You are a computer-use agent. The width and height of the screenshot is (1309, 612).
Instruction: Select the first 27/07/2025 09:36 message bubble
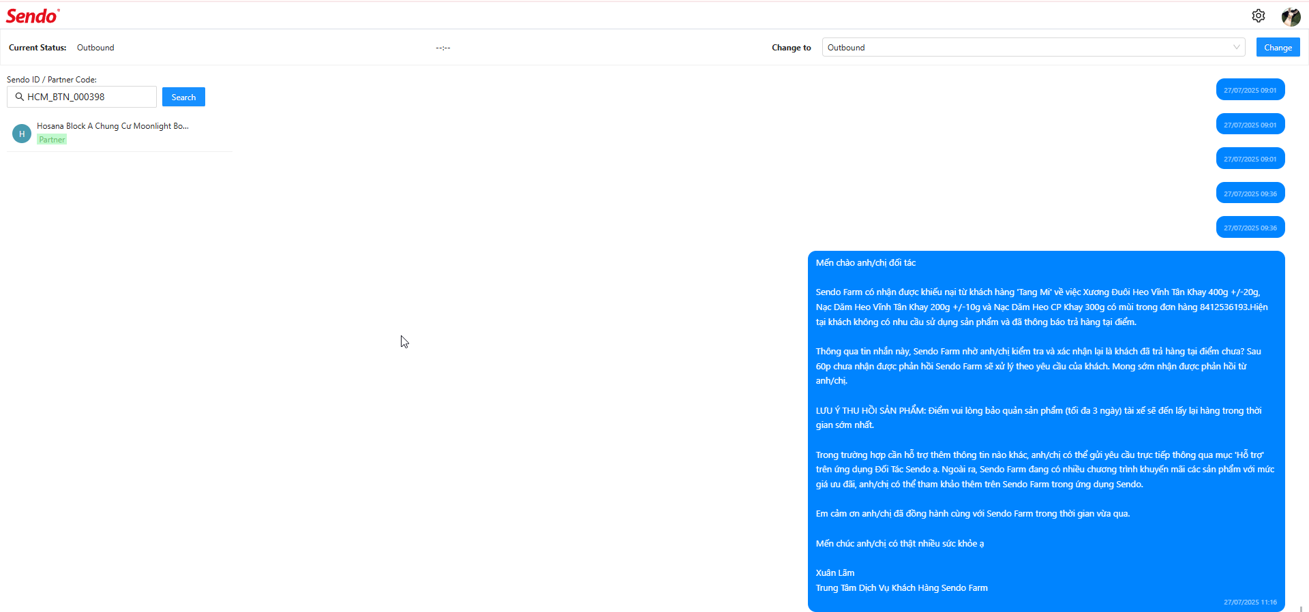1250,194
